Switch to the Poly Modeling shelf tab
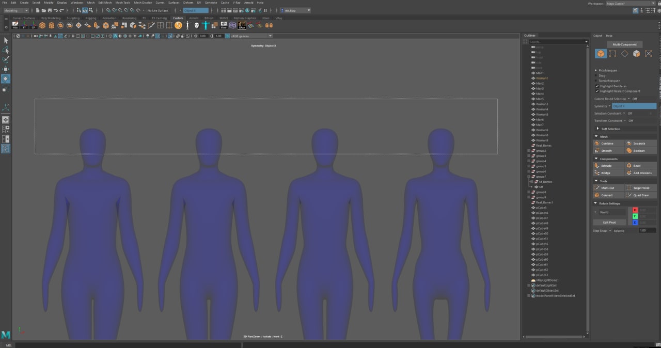 51,18
